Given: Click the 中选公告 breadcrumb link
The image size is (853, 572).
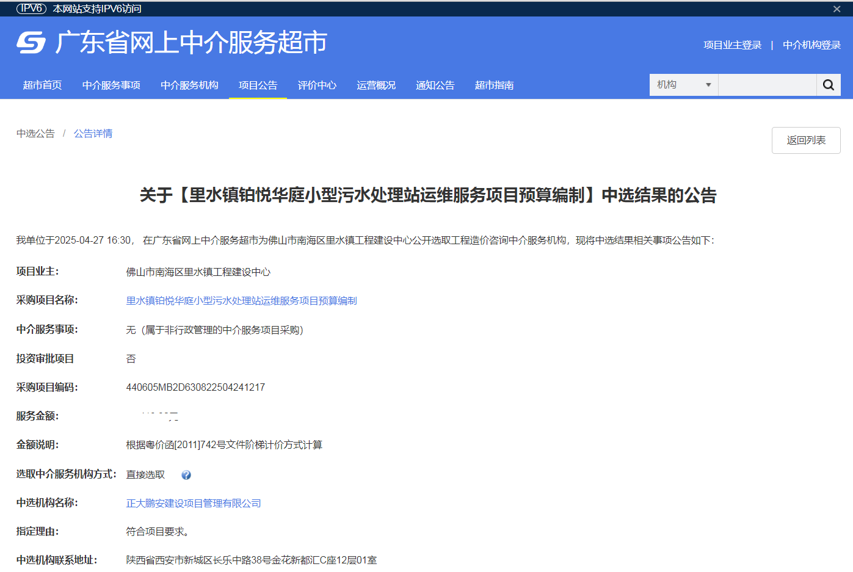Looking at the screenshot, I should (35, 134).
